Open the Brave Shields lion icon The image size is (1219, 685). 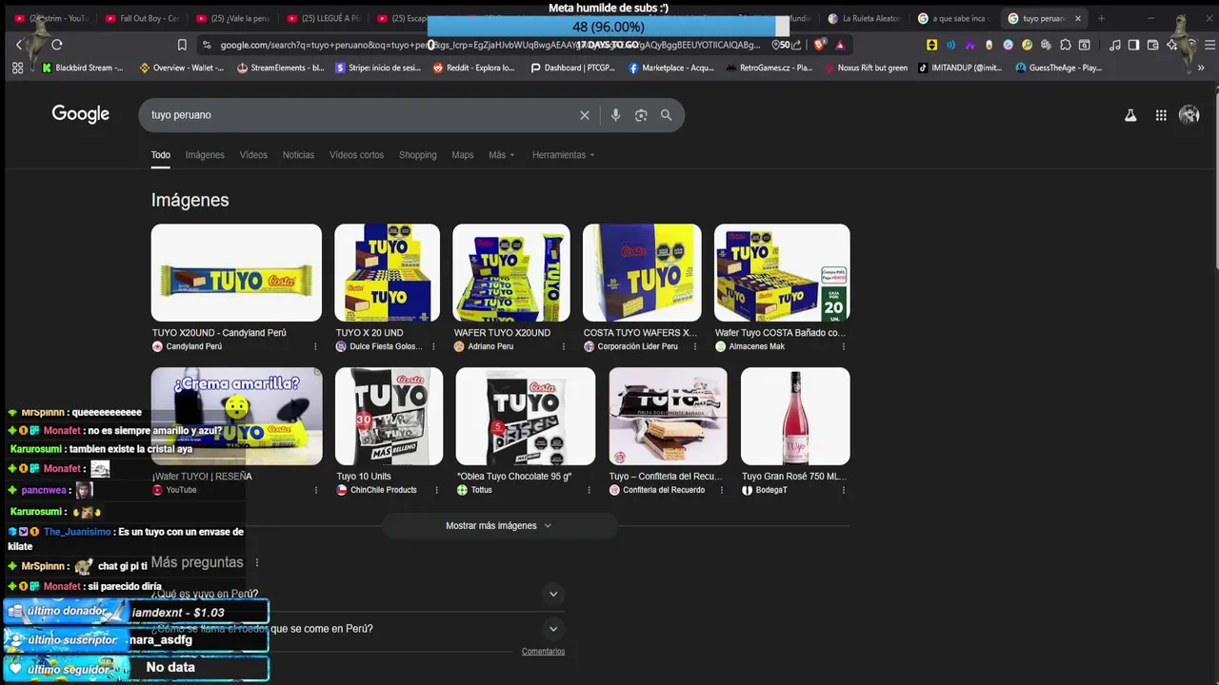819,45
